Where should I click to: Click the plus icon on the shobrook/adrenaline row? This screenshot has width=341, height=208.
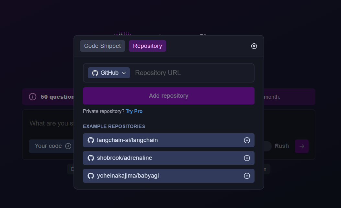coord(247,158)
